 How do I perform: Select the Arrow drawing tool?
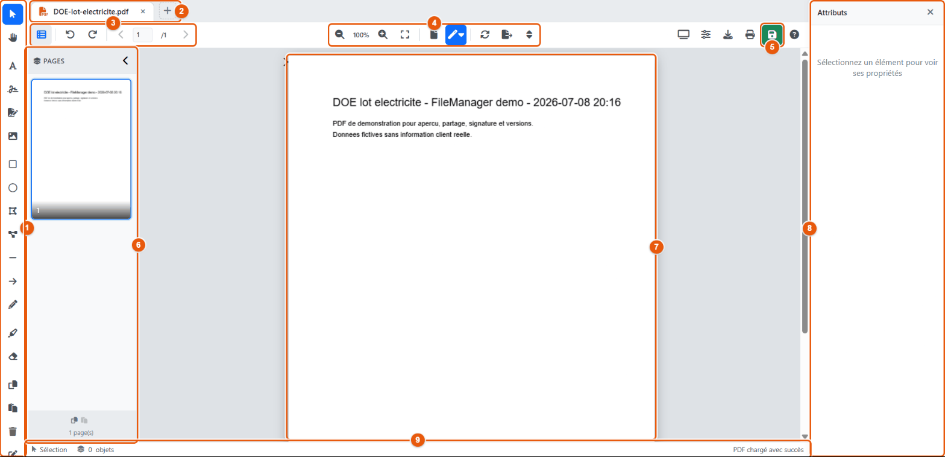click(x=13, y=281)
